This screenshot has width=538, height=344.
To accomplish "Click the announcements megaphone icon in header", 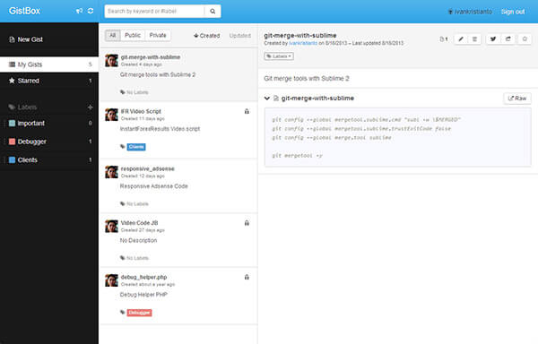I will tap(79, 11).
